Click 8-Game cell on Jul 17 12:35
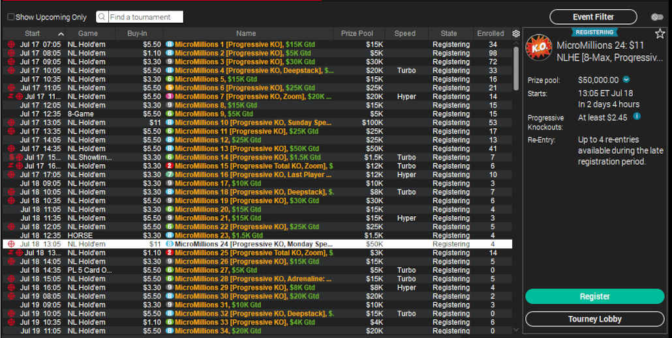This screenshot has height=338, width=672. click(80, 114)
